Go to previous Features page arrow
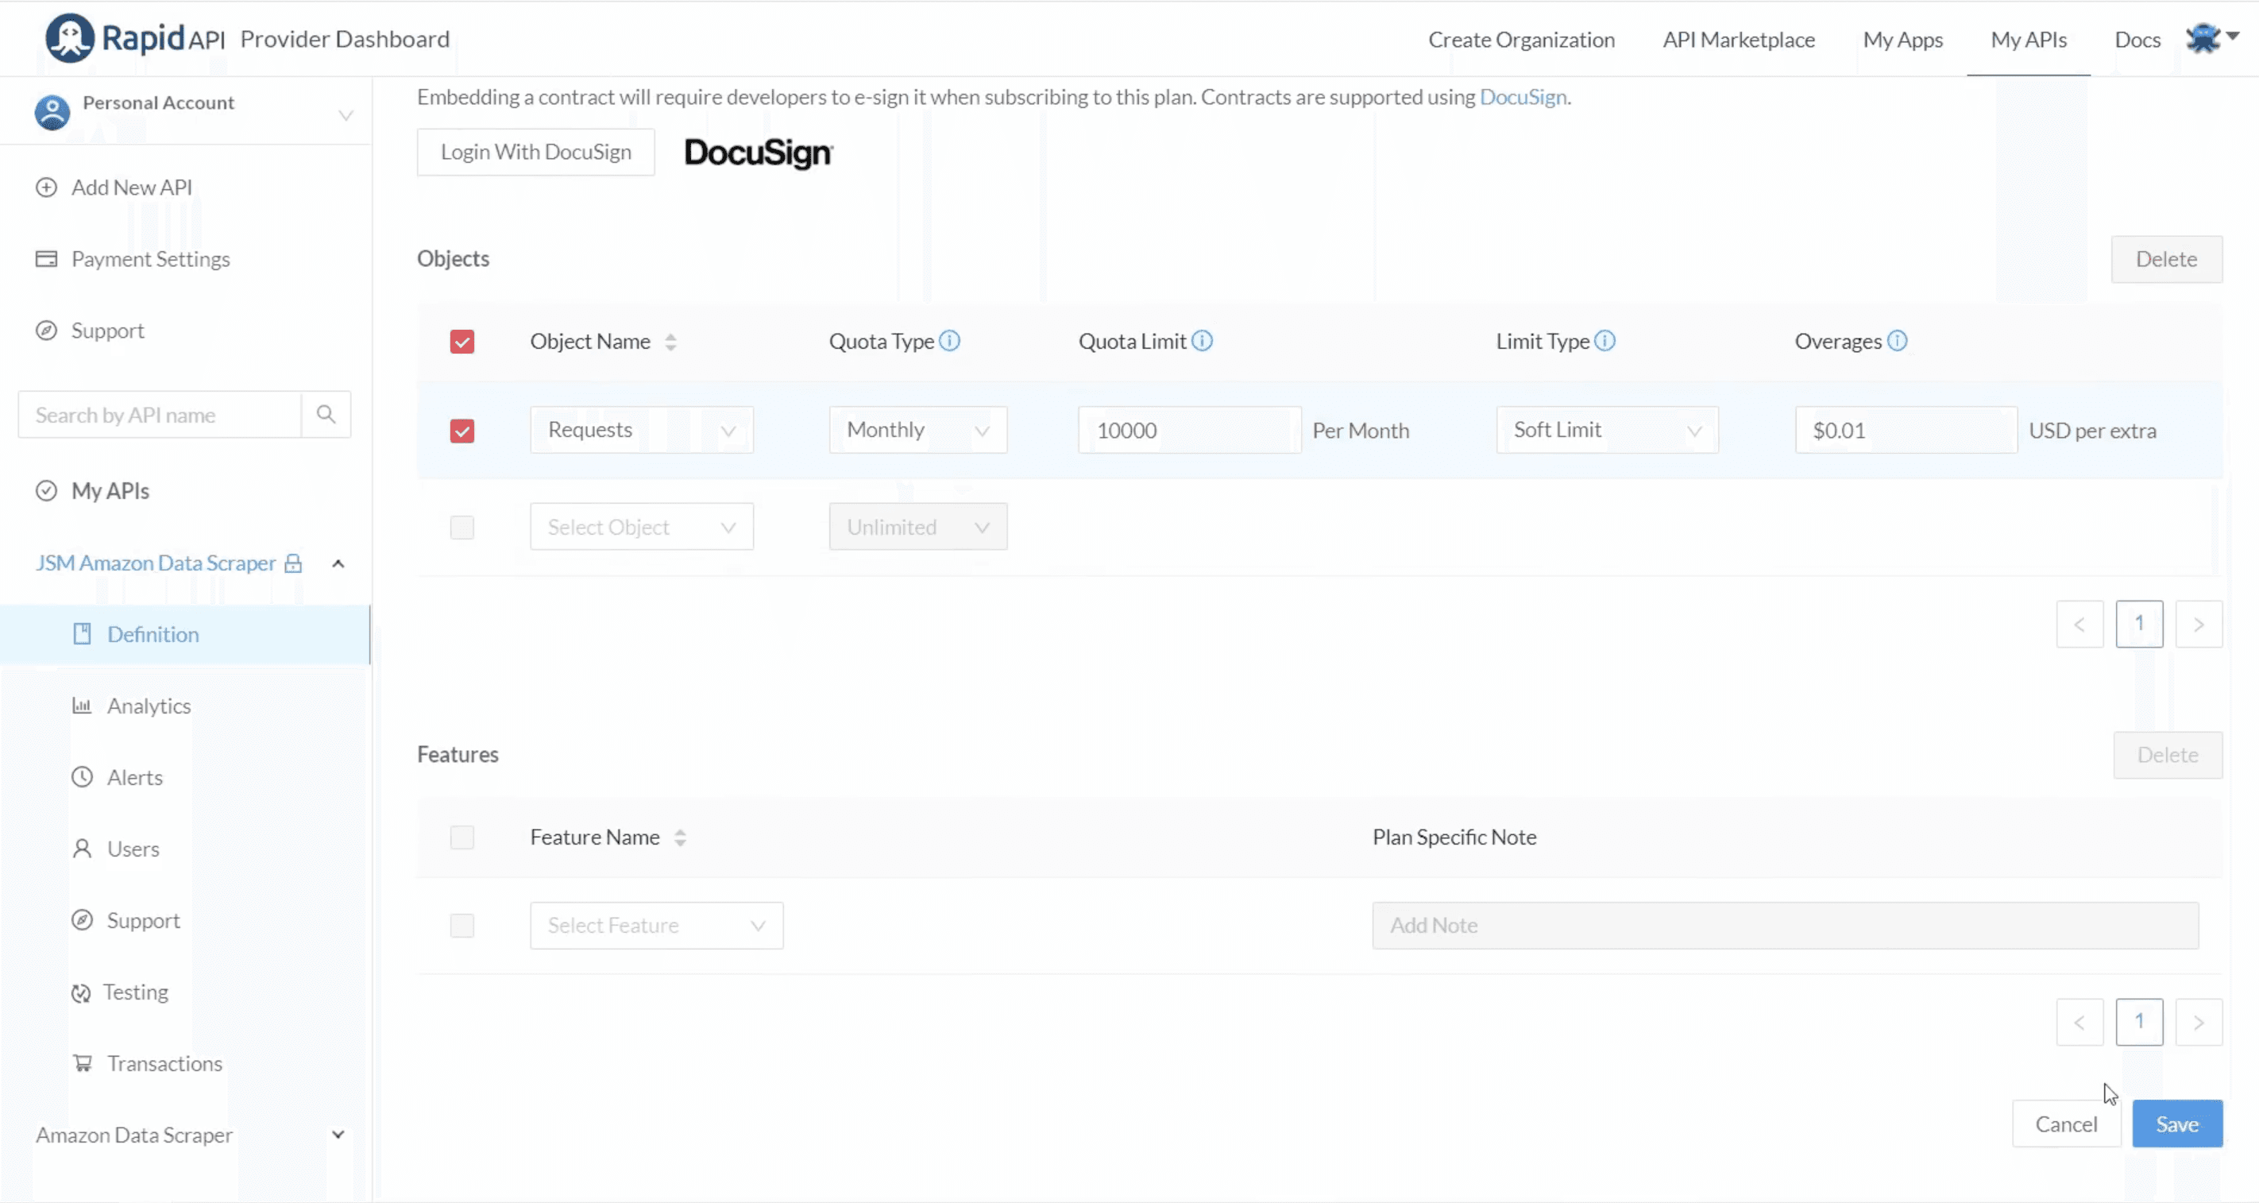 tap(2080, 1023)
